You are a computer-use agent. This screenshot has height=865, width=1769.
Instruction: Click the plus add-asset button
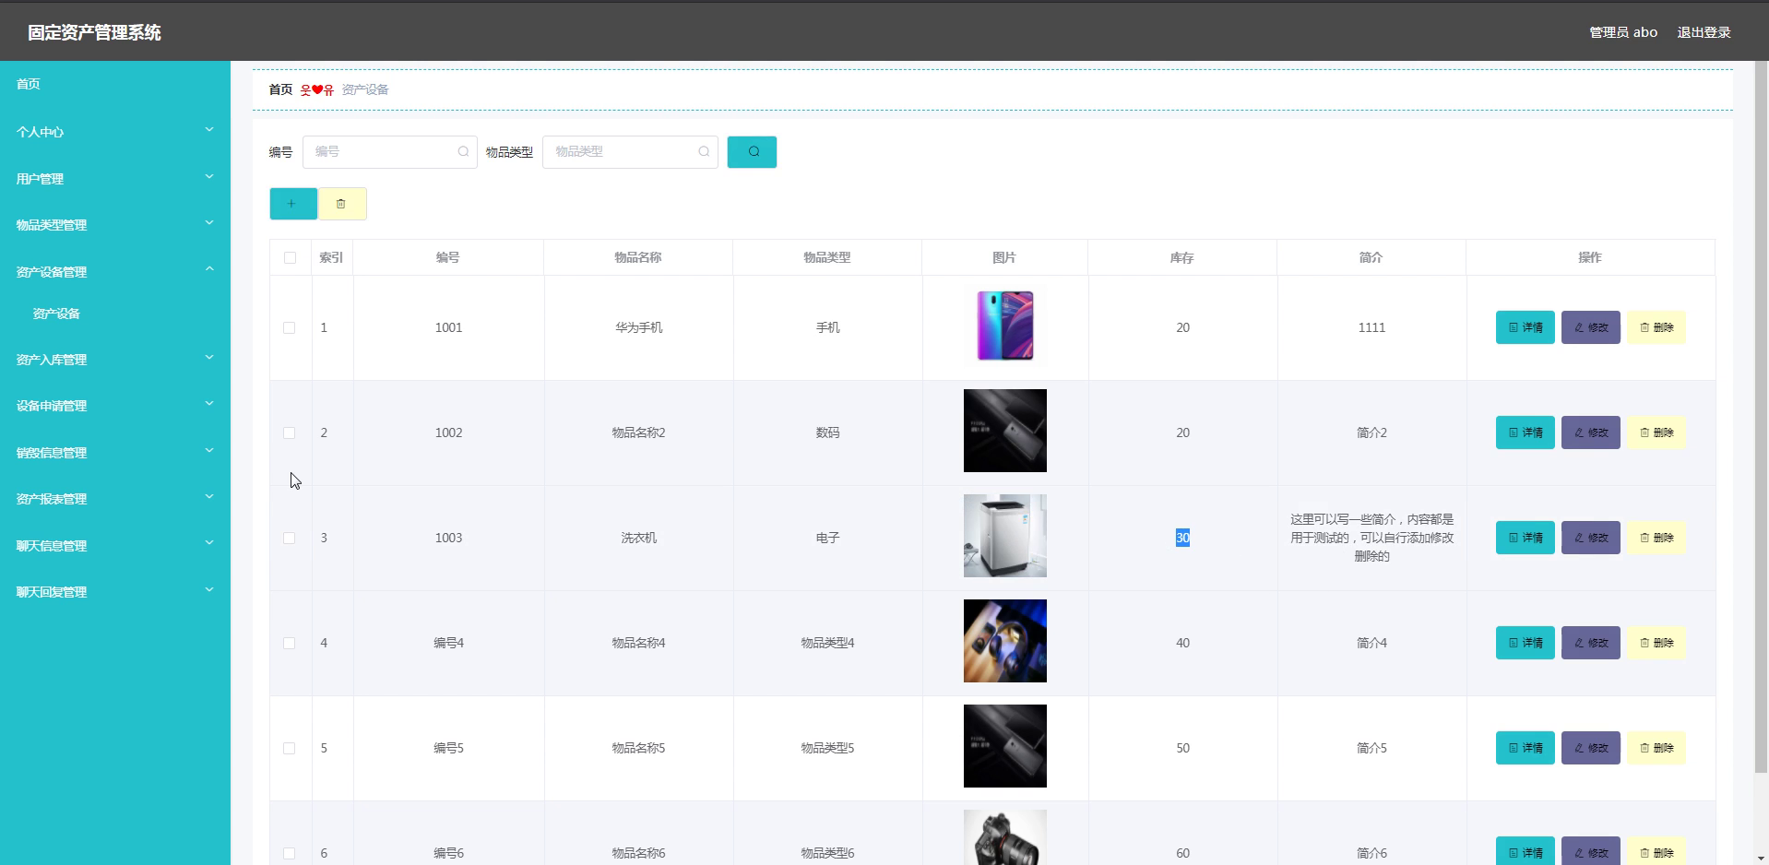click(x=293, y=204)
